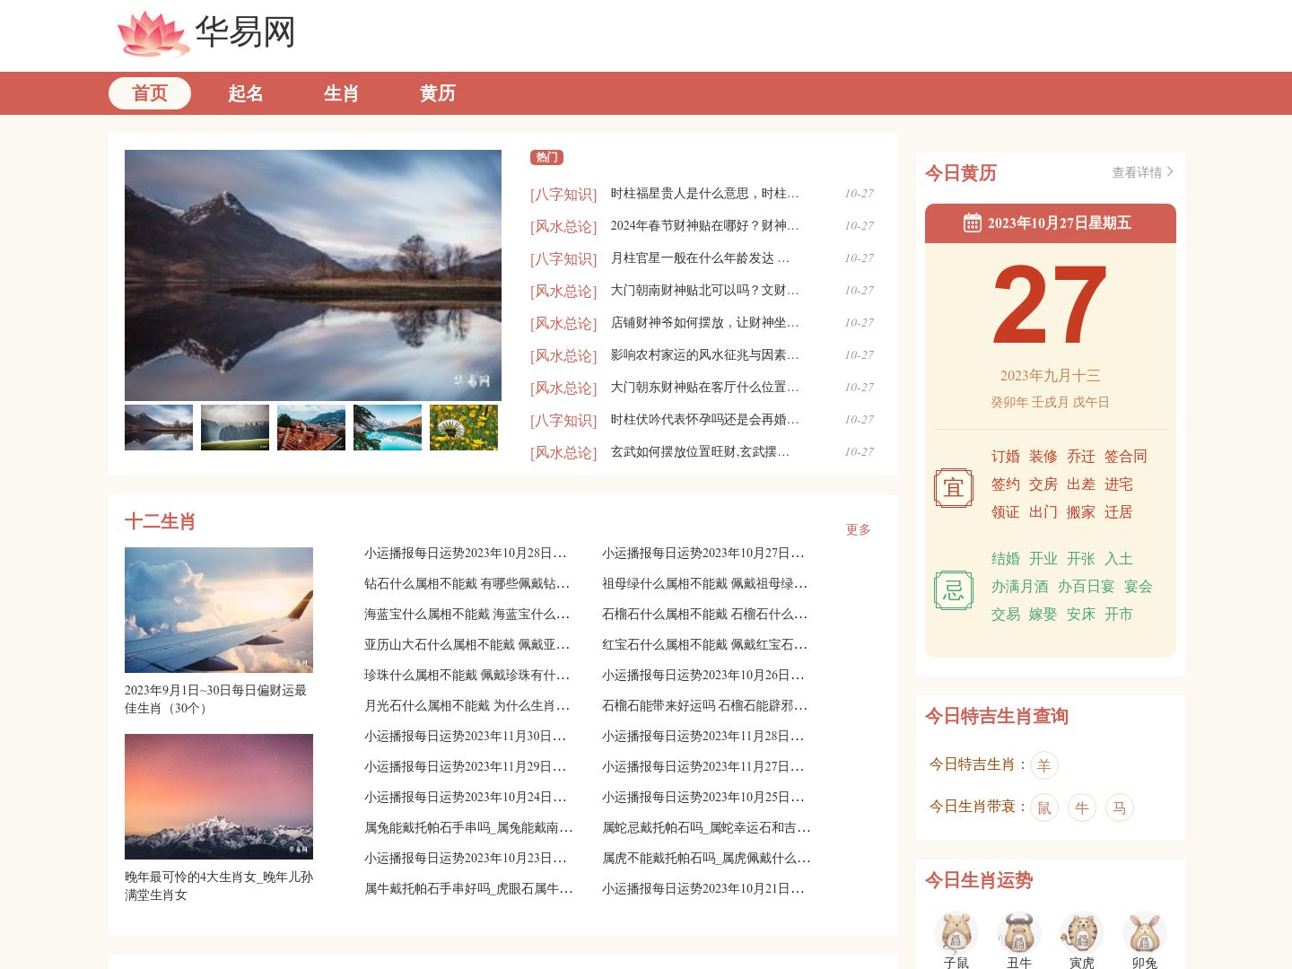Screen dimensions: 1292x969
Task: Open 亚历山大石什么属相不能戴 article
Action: (x=467, y=645)
